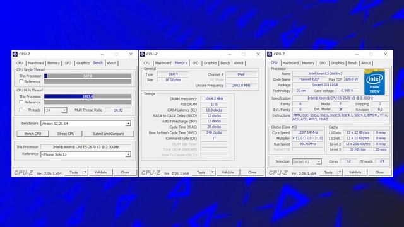Click the Code Name value Haswell-E/EP
The height and width of the screenshot is (227, 404).
coord(309,79)
